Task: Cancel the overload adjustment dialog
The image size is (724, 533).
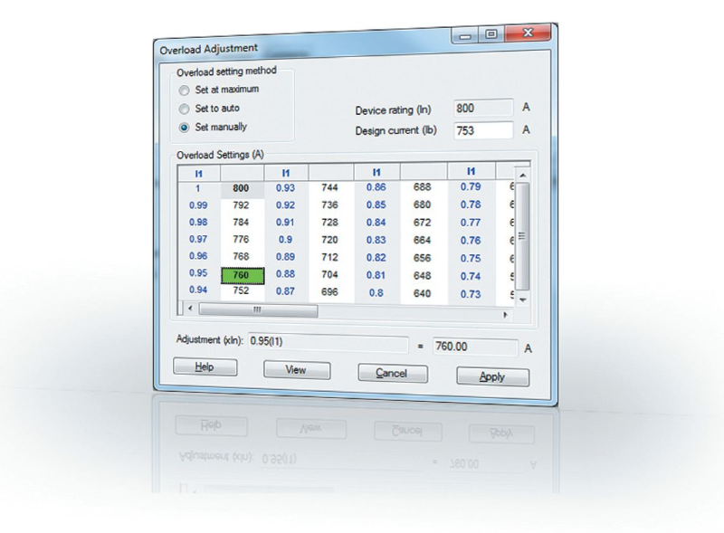Action: point(392,373)
